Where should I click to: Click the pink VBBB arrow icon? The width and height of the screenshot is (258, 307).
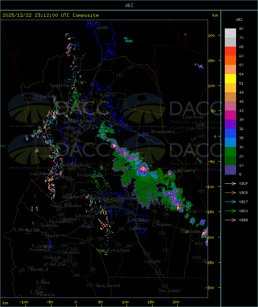tap(230, 220)
